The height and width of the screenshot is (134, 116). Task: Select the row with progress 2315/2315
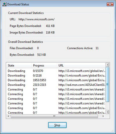coord(56,85)
